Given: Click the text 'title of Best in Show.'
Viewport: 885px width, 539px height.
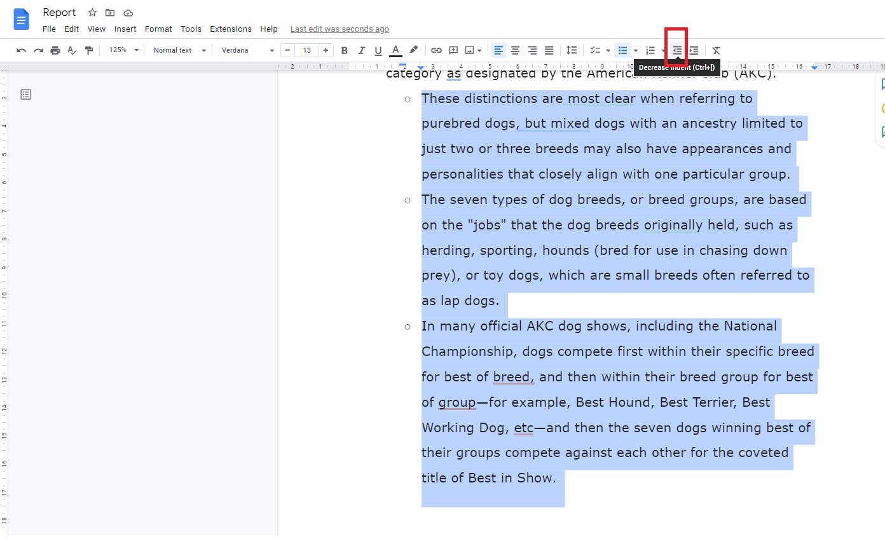Looking at the screenshot, I should point(489,478).
